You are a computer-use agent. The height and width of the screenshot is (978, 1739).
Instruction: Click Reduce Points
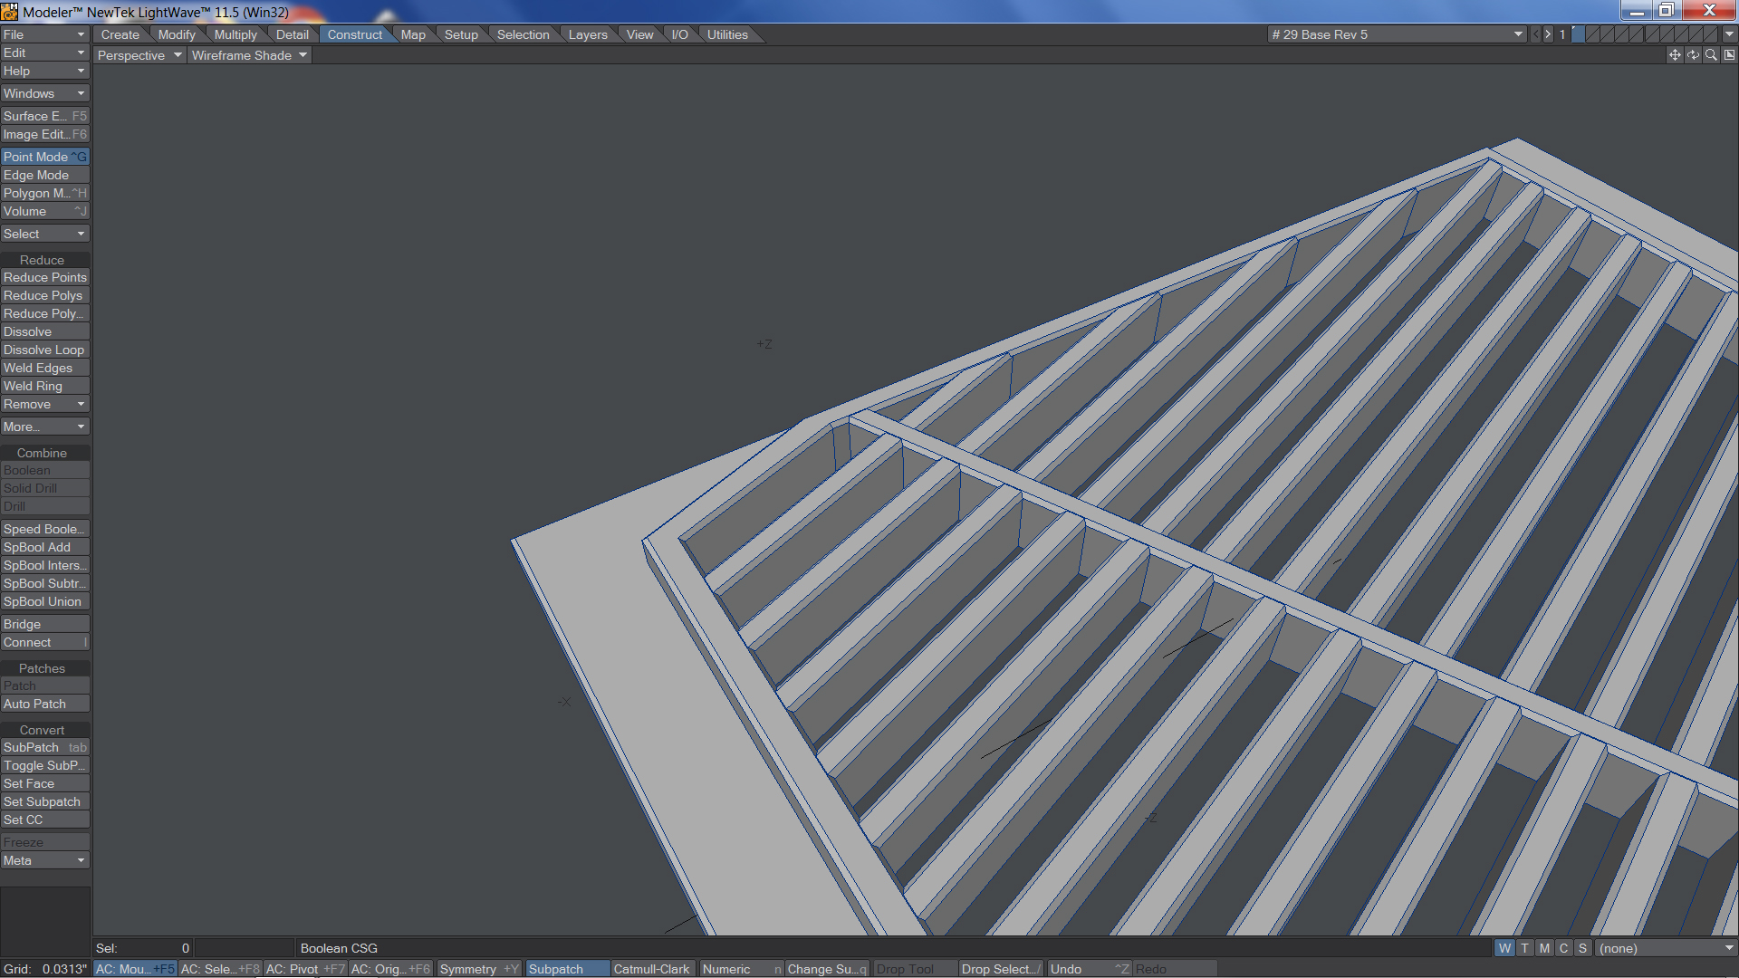pos(44,277)
